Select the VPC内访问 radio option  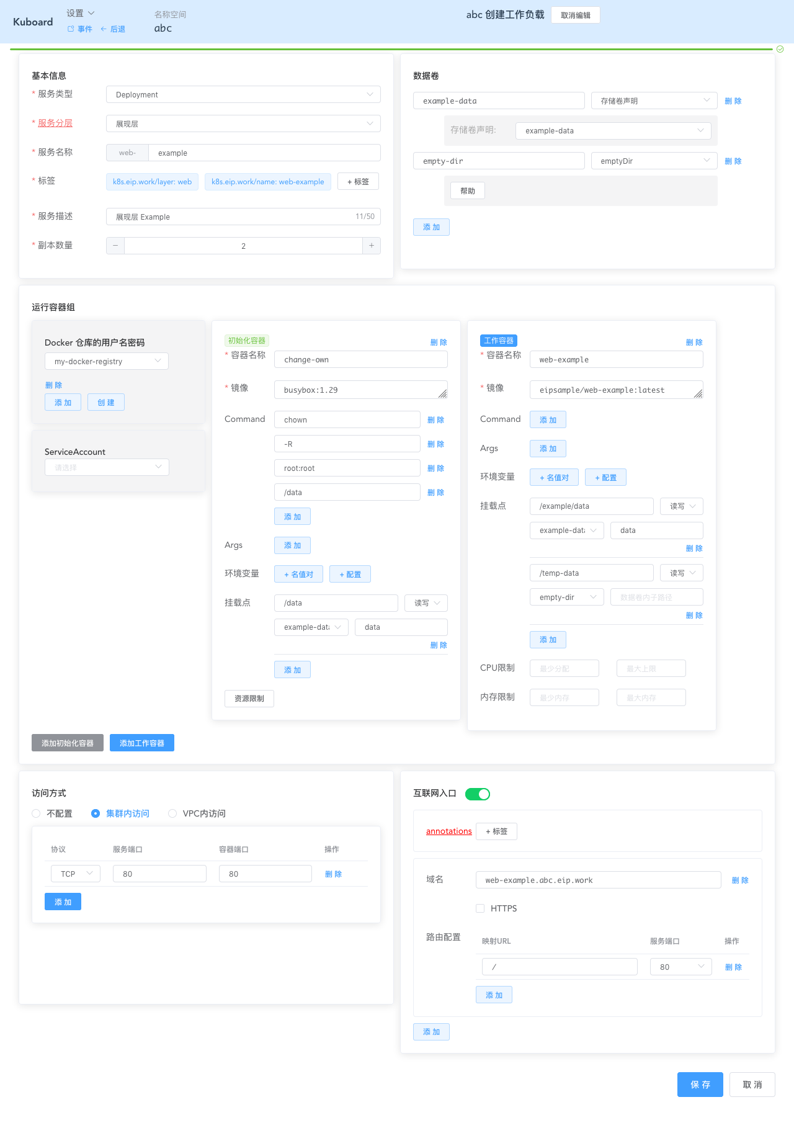(173, 813)
